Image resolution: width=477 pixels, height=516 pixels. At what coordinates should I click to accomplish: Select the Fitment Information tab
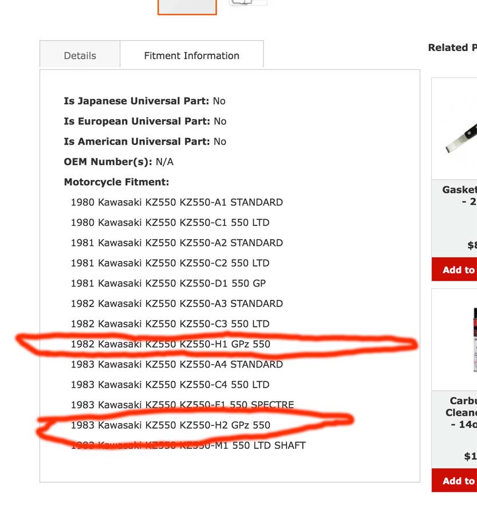tap(191, 56)
